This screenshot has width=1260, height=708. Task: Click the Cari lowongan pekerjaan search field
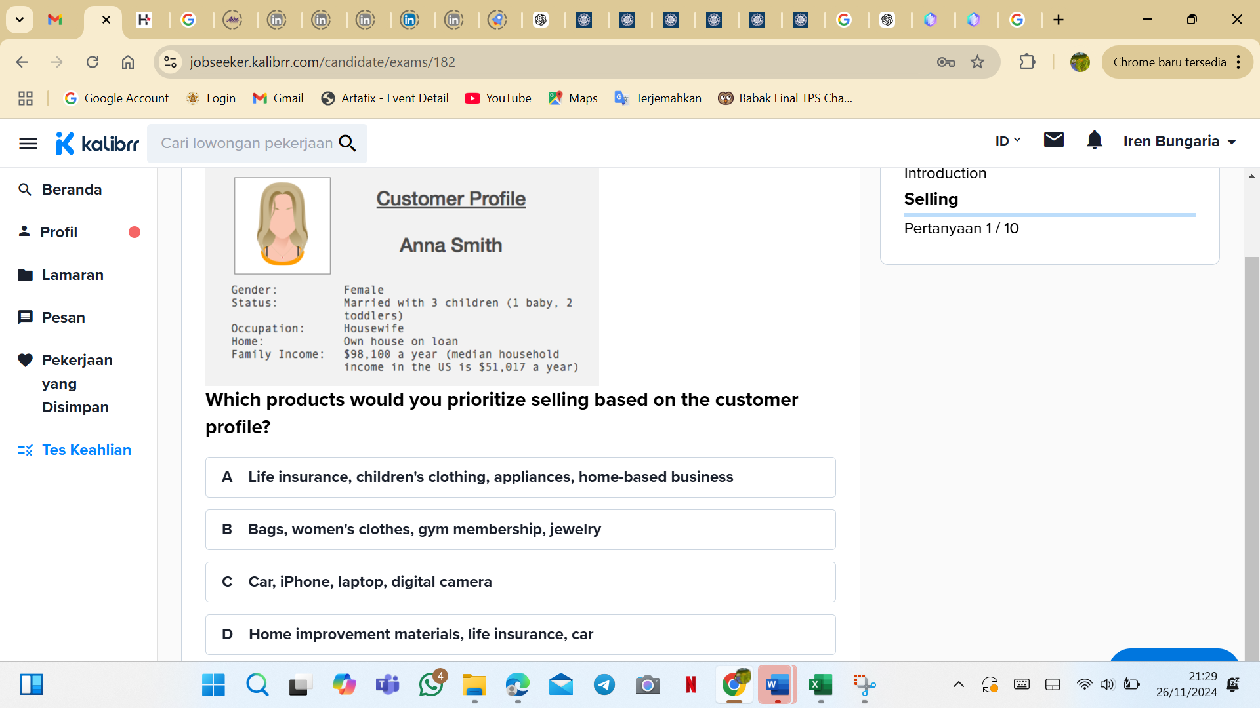coord(247,143)
